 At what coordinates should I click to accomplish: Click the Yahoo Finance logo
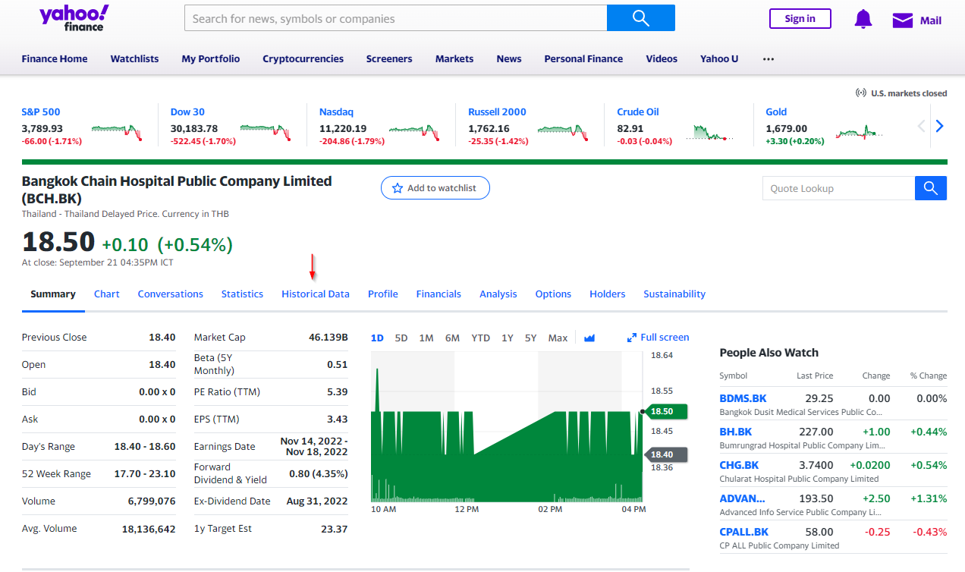pyautogui.click(x=74, y=18)
